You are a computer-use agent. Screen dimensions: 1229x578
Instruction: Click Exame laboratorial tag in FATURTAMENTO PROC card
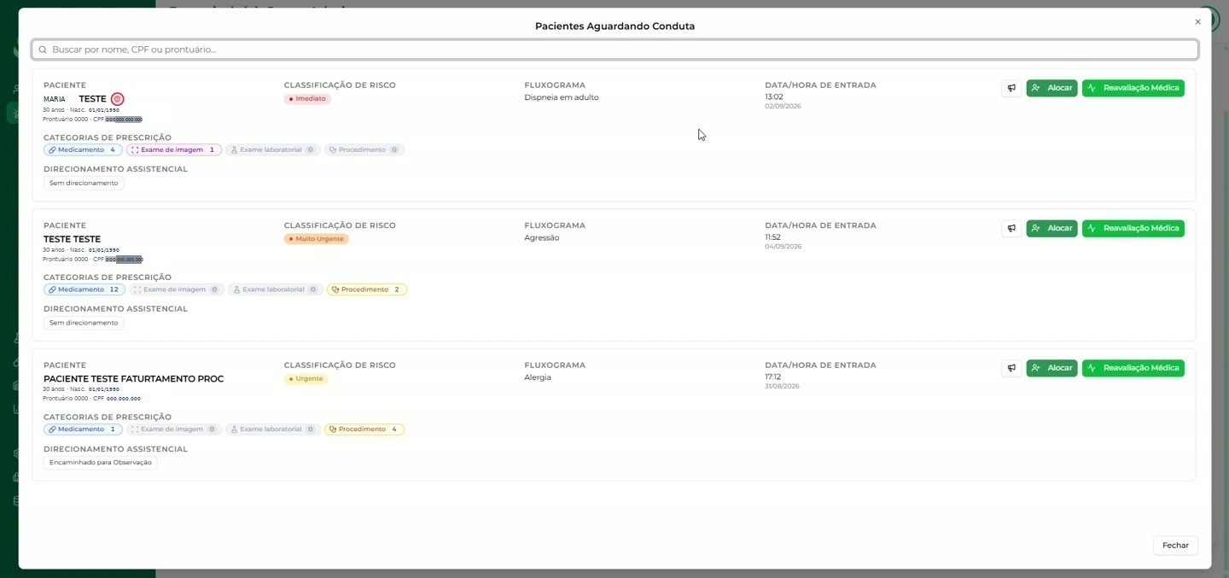pyautogui.click(x=272, y=429)
